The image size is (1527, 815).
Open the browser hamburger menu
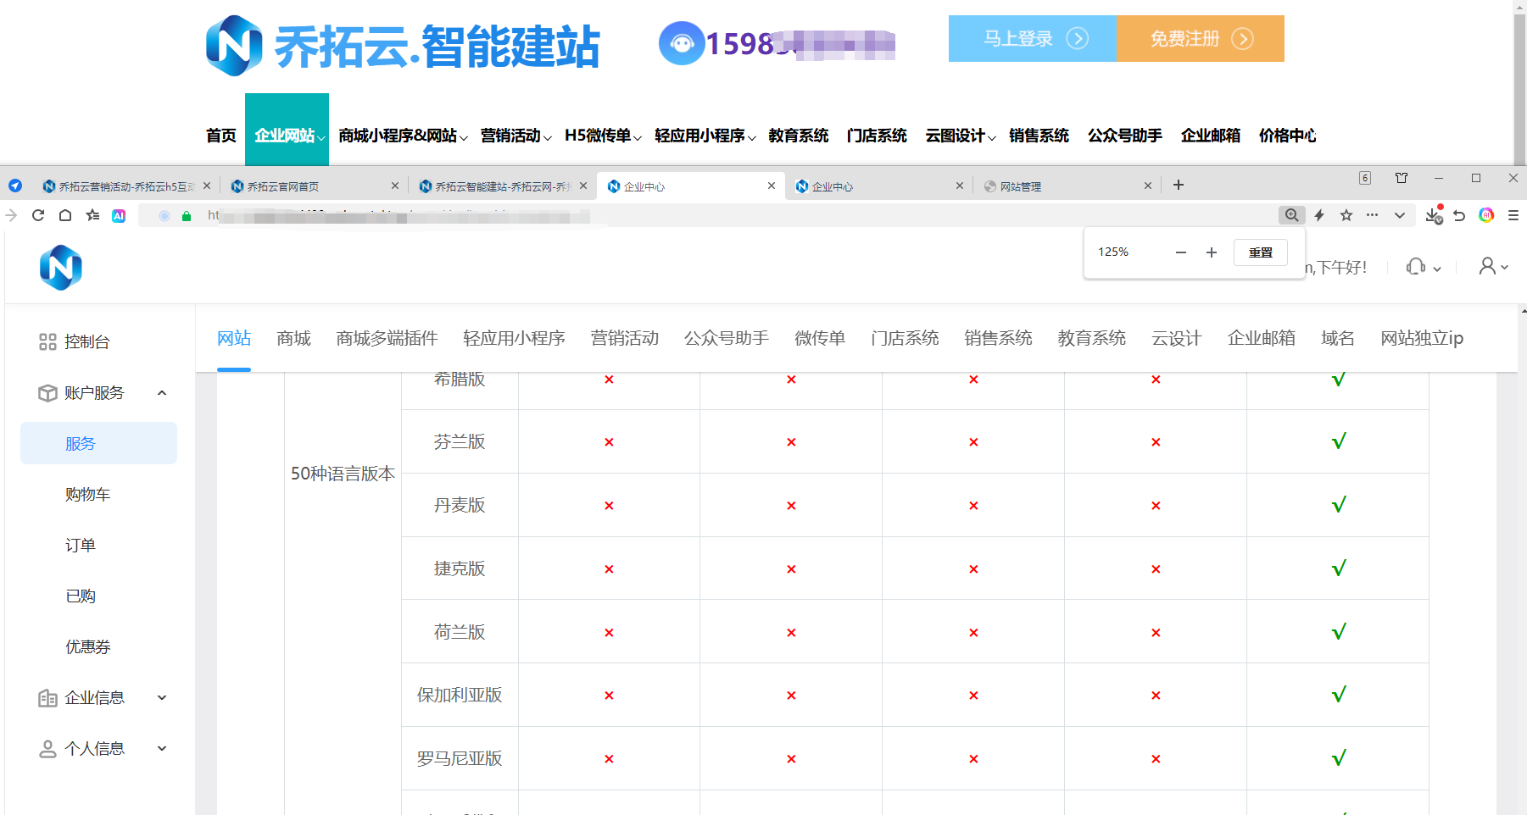(1513, 215)
